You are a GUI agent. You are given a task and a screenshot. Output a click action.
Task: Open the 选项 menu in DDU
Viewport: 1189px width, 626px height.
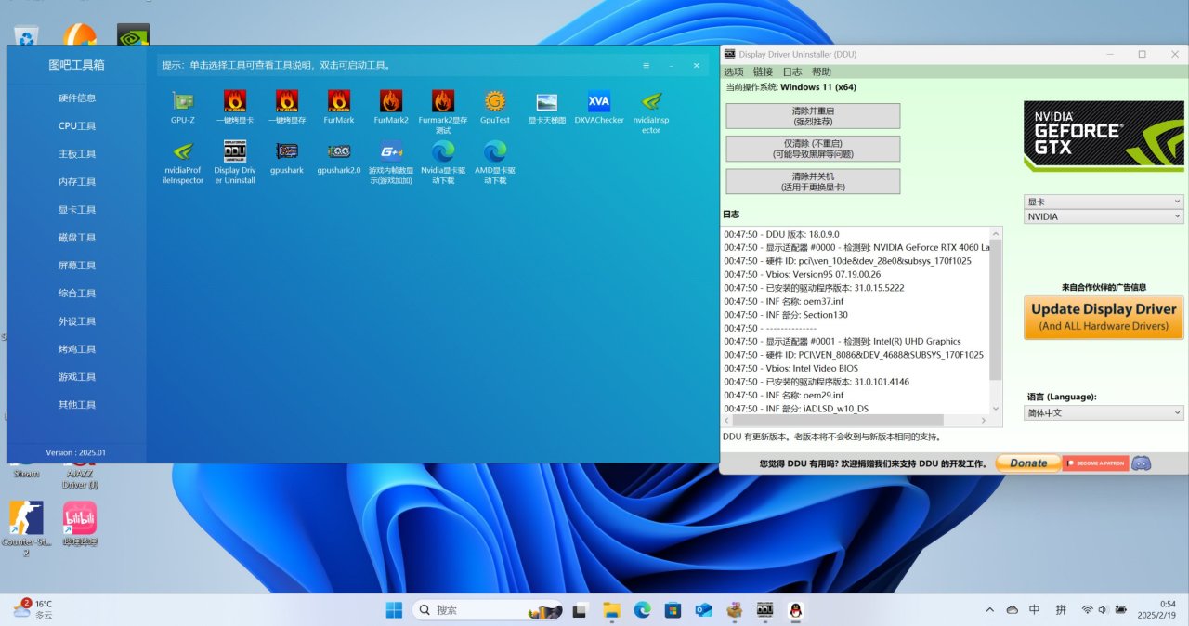click(734, 72)
